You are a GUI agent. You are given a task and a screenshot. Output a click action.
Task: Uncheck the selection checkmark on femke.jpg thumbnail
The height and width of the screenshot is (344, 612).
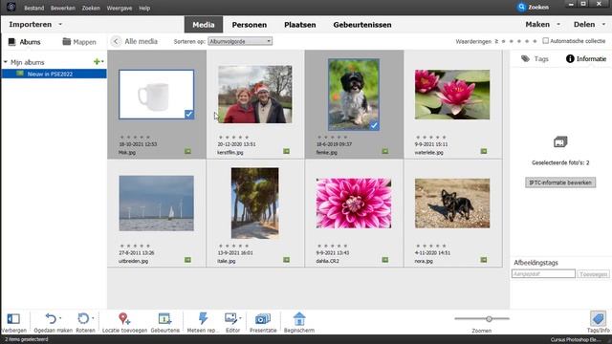point(374,125)
